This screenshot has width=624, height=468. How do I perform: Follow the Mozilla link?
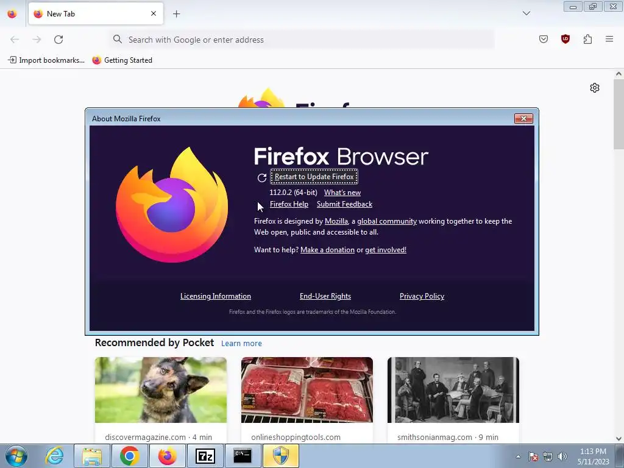click(336, 221)
